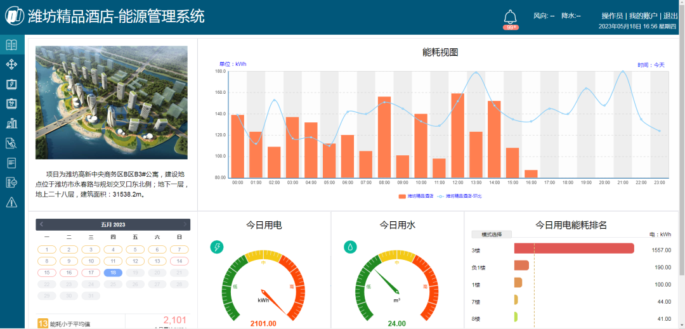Open 我的账户 account link
The height and width of the screenshot is (329, 685).
(643, 16)
